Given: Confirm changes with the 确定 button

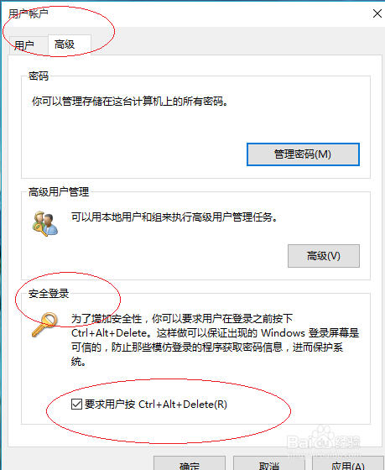Looking at the screenshot, I should point(190,463).
